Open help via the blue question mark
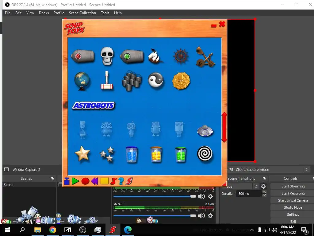The image size is (314, 236). coord(121,181)
